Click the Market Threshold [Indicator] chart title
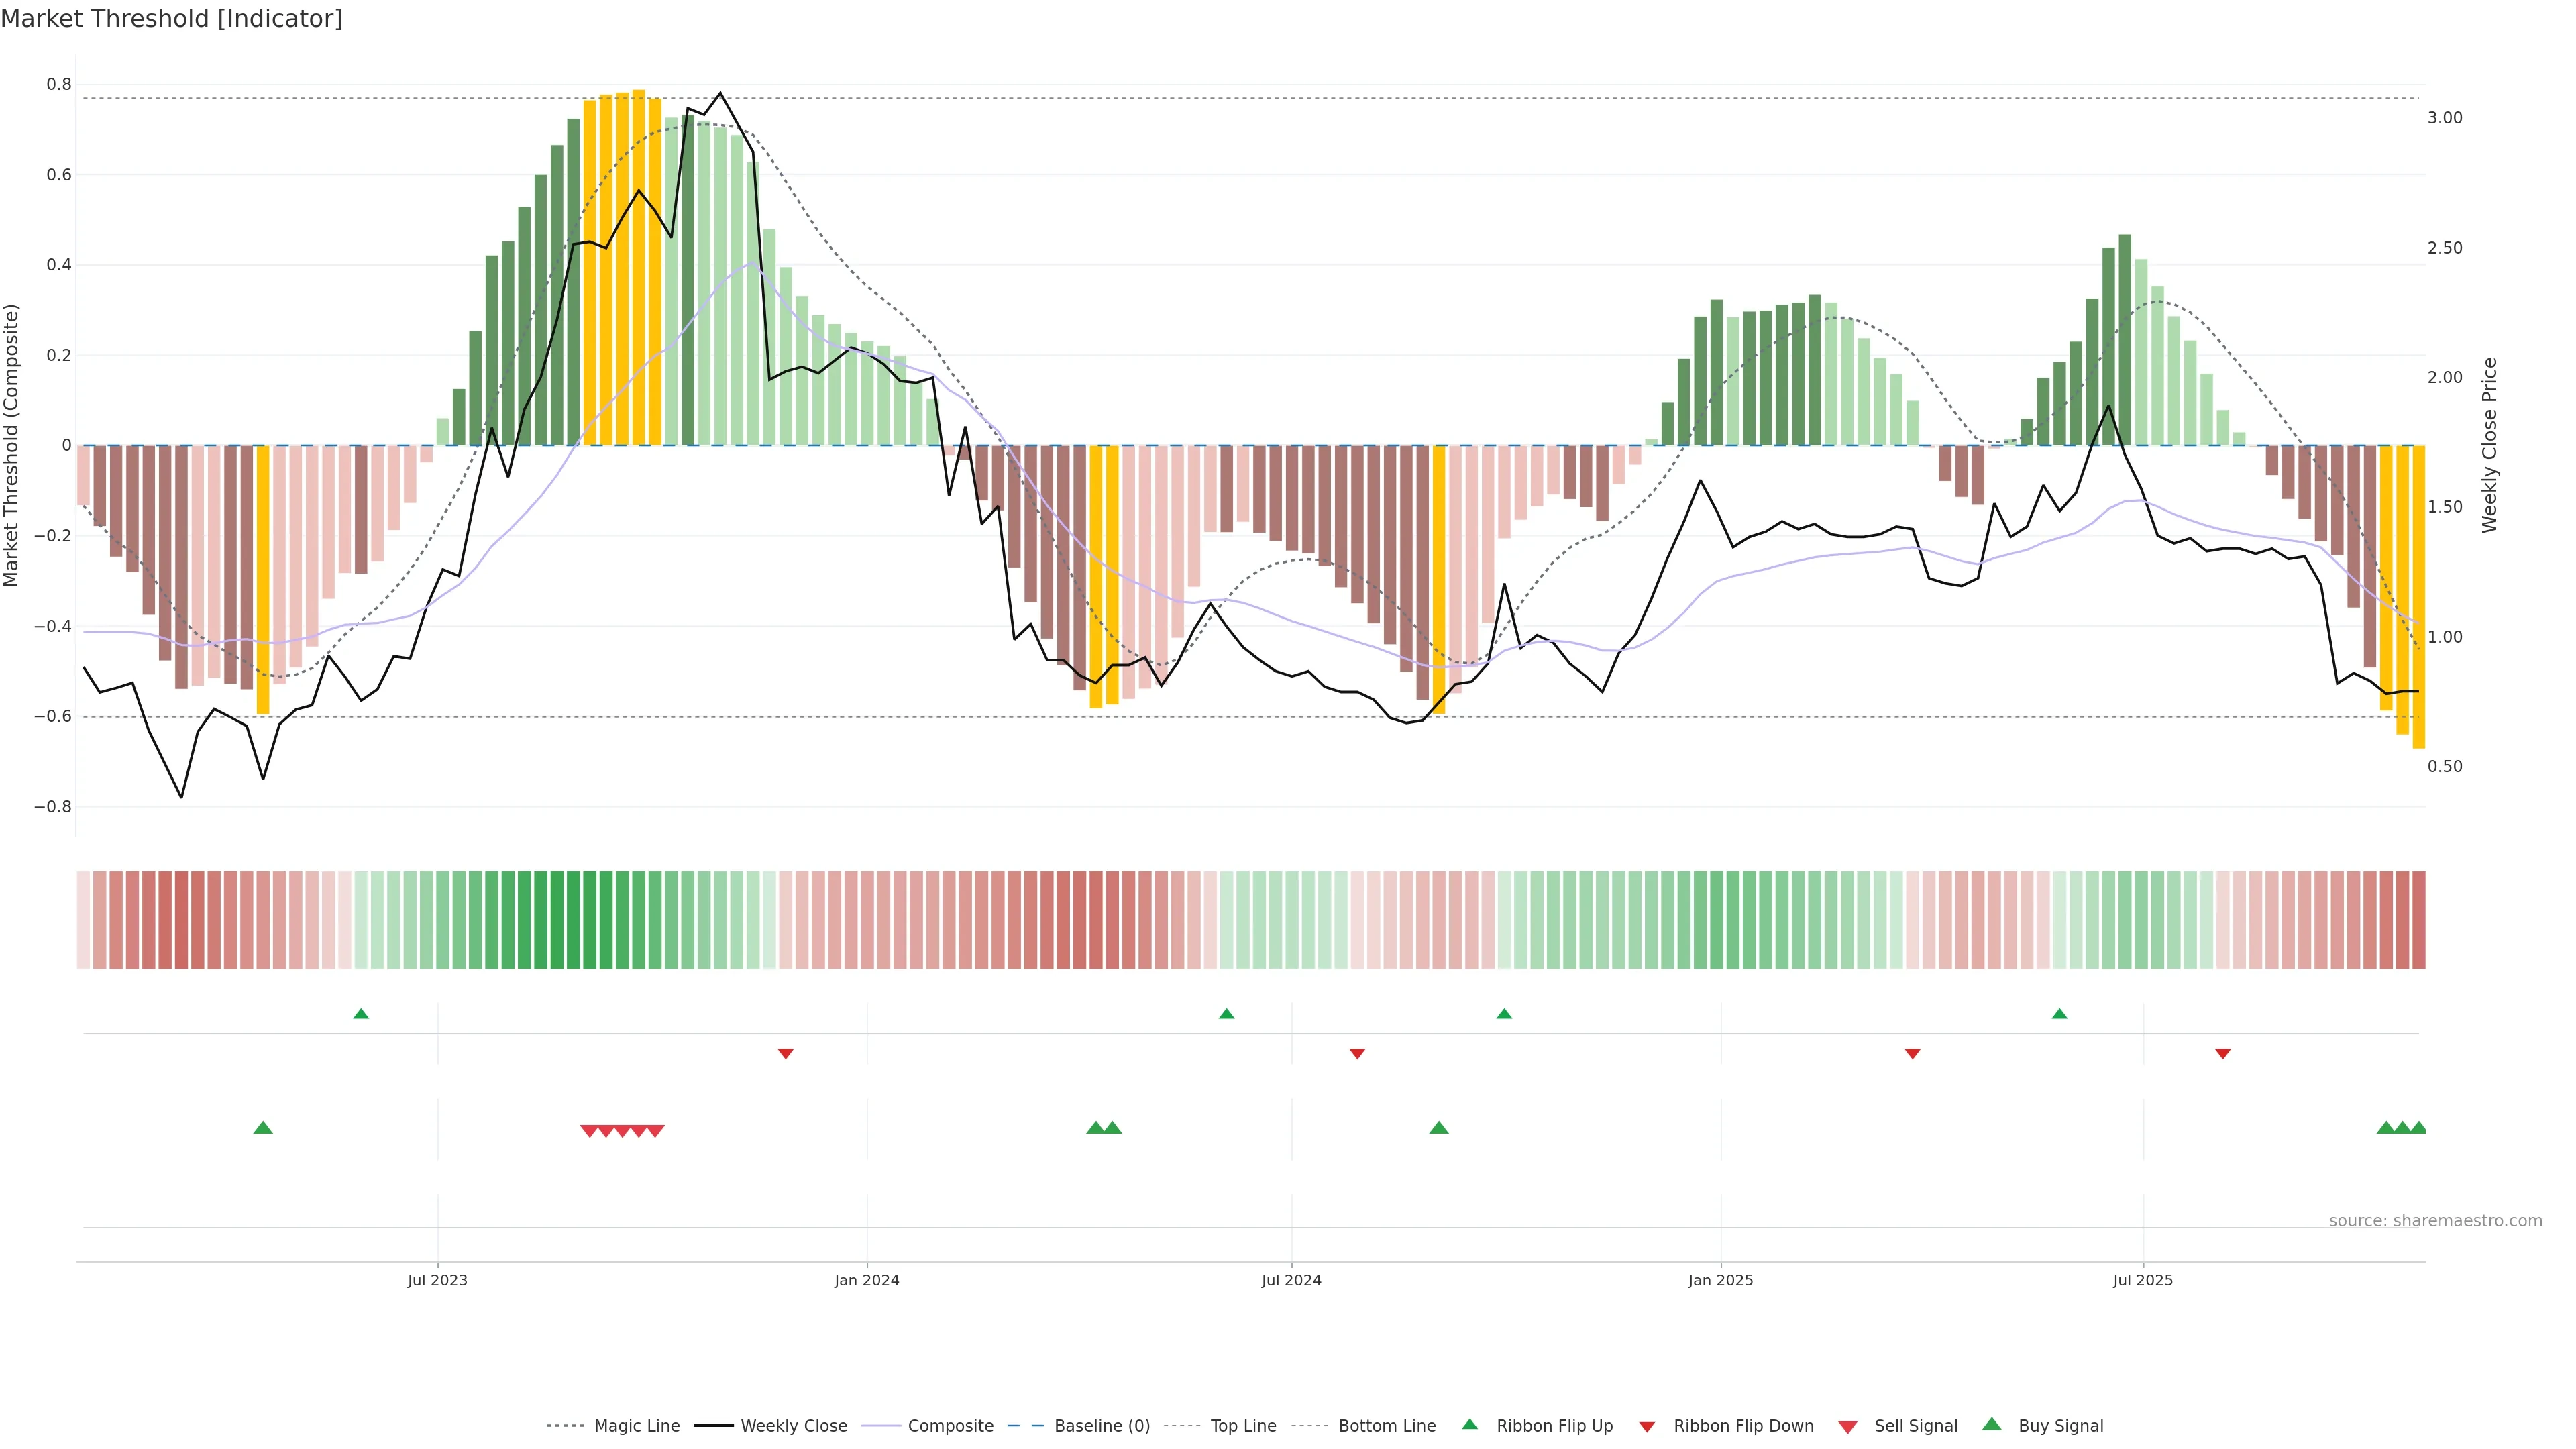Screen dimensions: 2576x1449 click(x=171, y=19)
